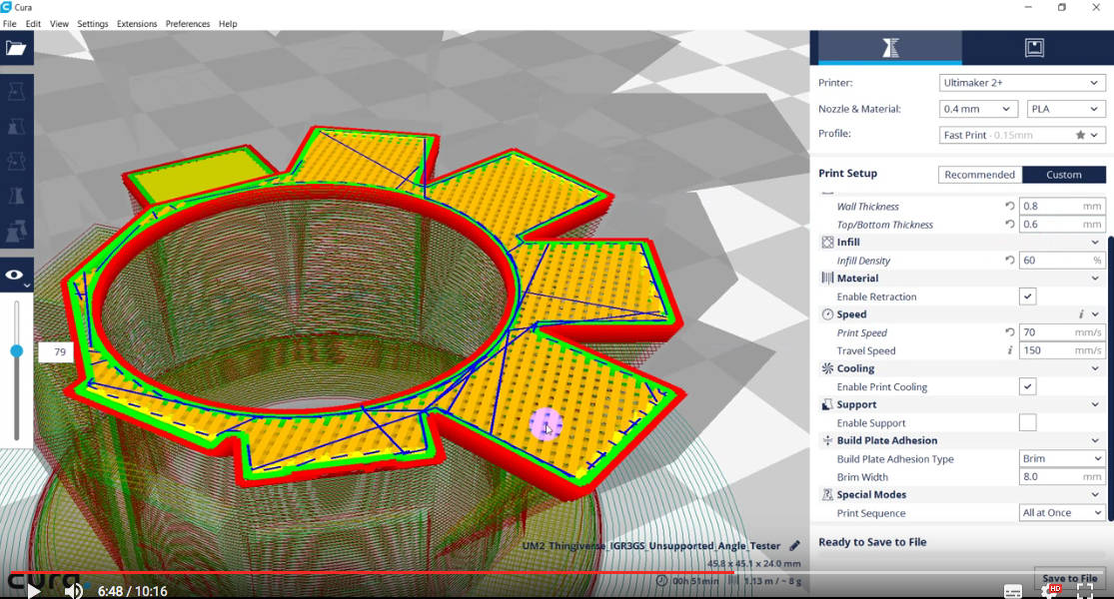Open the Edit menu

33,23
